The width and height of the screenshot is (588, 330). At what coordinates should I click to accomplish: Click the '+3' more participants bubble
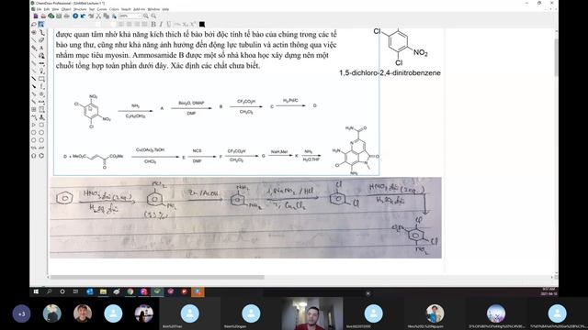click(21, 313)
